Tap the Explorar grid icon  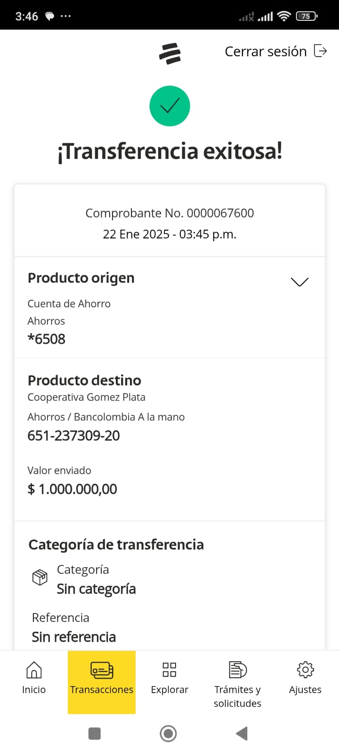(x=169, y=670)
